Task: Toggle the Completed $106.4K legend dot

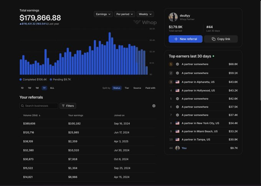Action: pyautogui.click(x=21, y=79)
